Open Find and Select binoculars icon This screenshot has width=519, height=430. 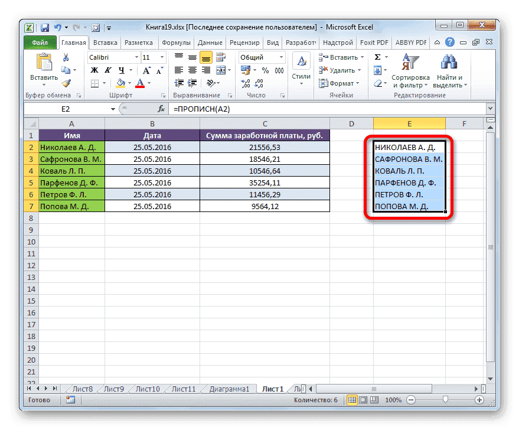pos(448,62)
